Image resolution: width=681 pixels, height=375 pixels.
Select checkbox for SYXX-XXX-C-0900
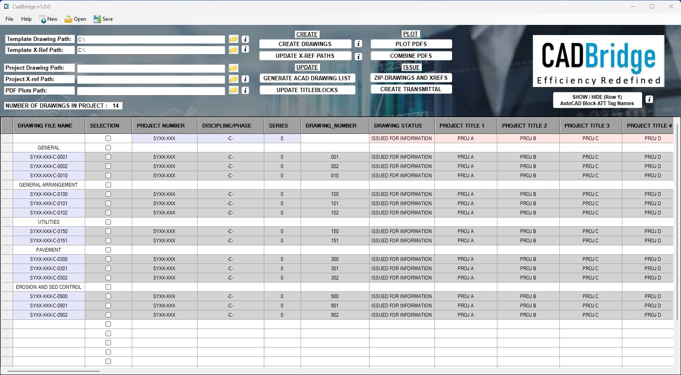point(108,296)
